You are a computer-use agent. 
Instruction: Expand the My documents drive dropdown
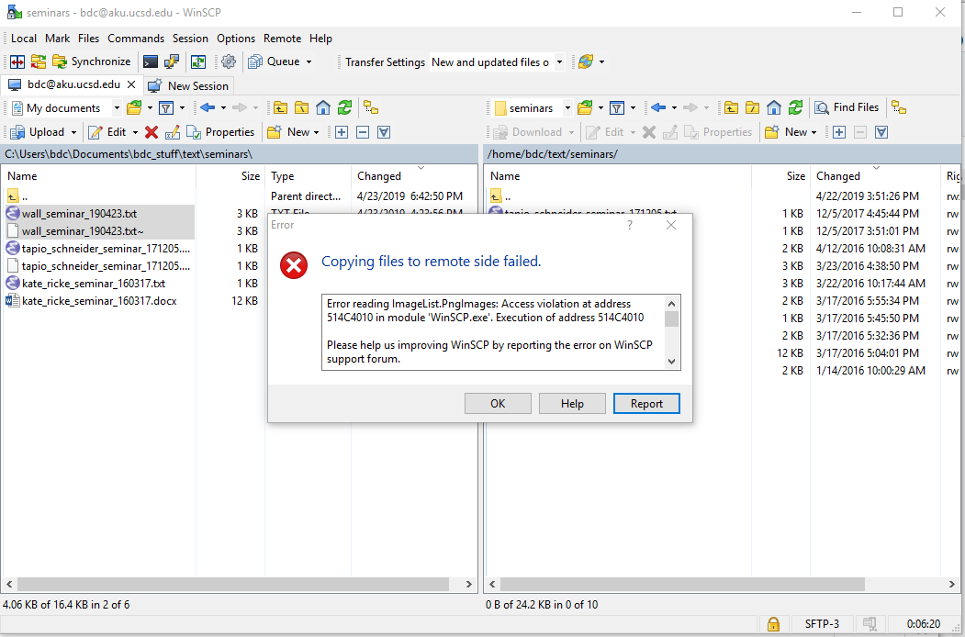[x=117, y=108]
